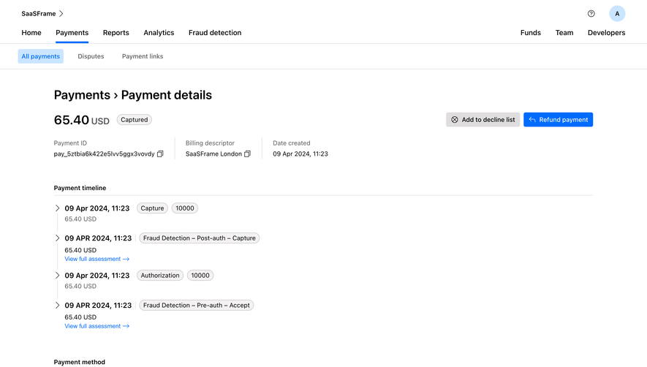
Task: Click the date created 09 Apr 2024, 11:23 value
Action: click(x=300, y=154)
